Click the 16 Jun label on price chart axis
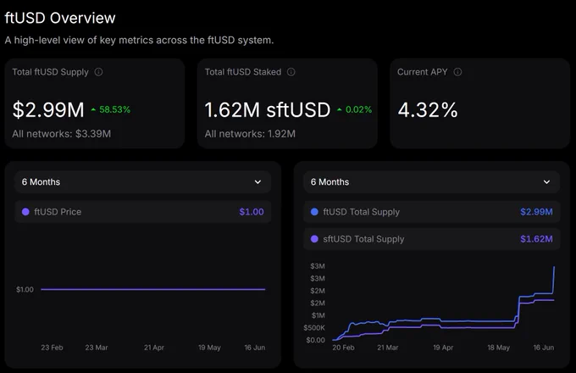Image resolution: width=576 pixels, height=373 pixels. [x=255, y=348]
